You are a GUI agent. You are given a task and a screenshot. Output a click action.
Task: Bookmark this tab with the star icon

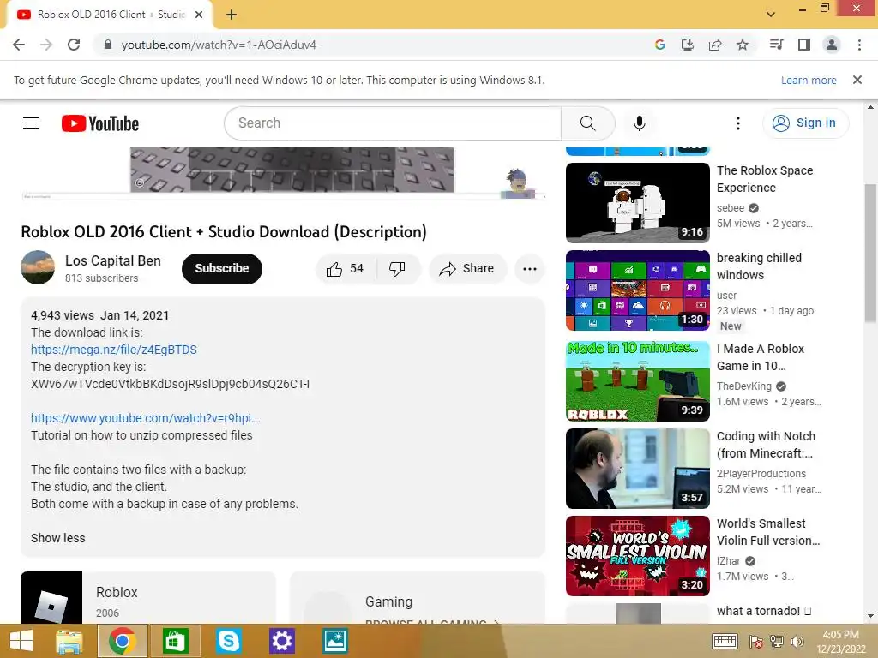tap(743, 45)
